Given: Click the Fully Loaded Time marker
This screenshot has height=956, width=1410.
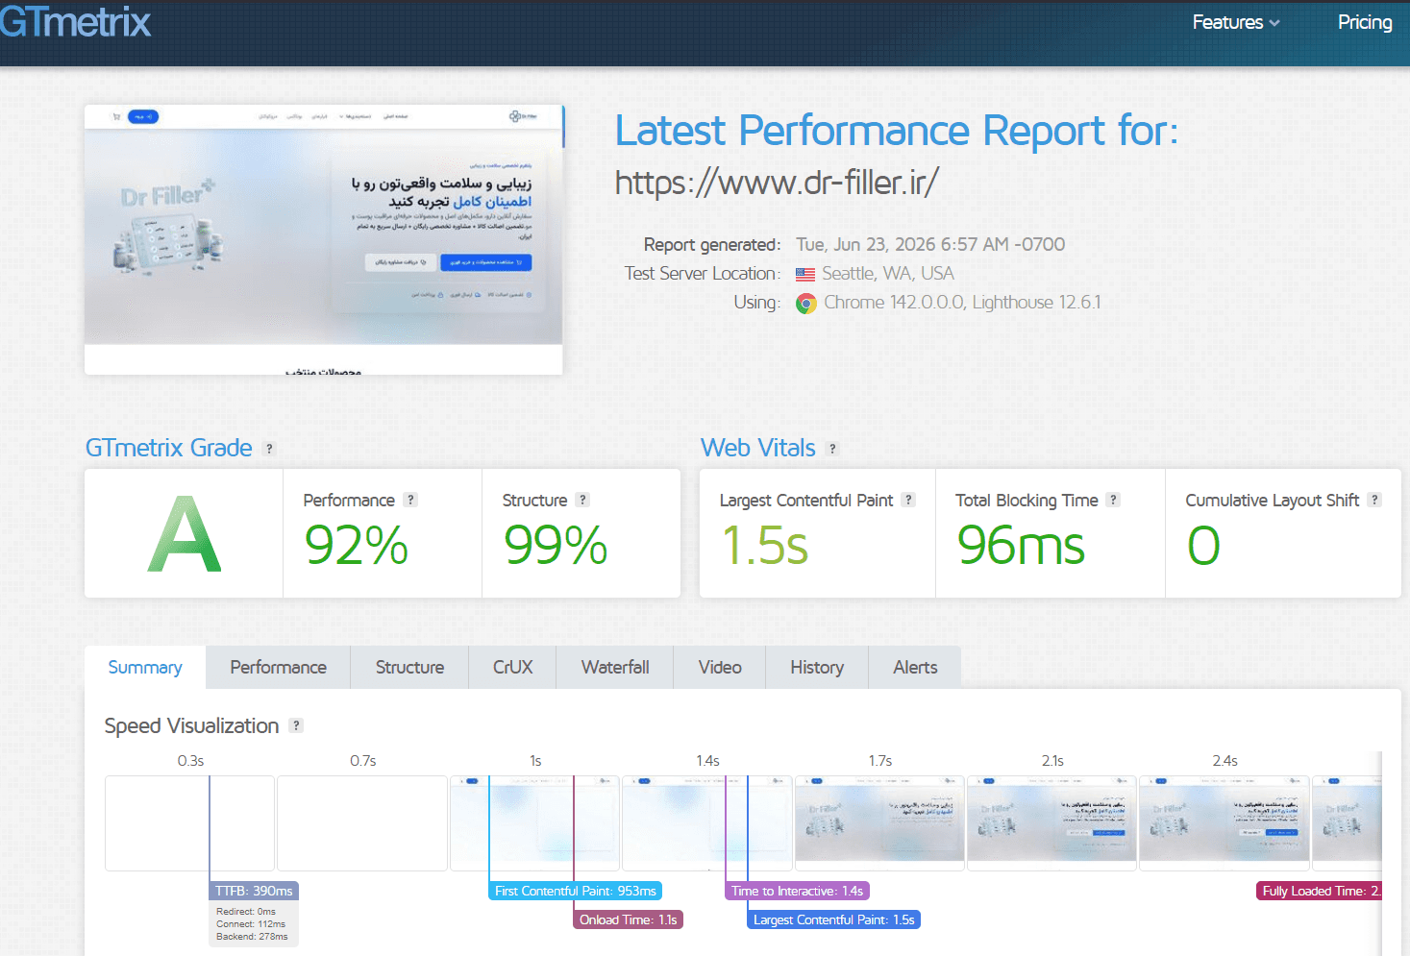Looking at the screenshot, I should coord(1319,891).
